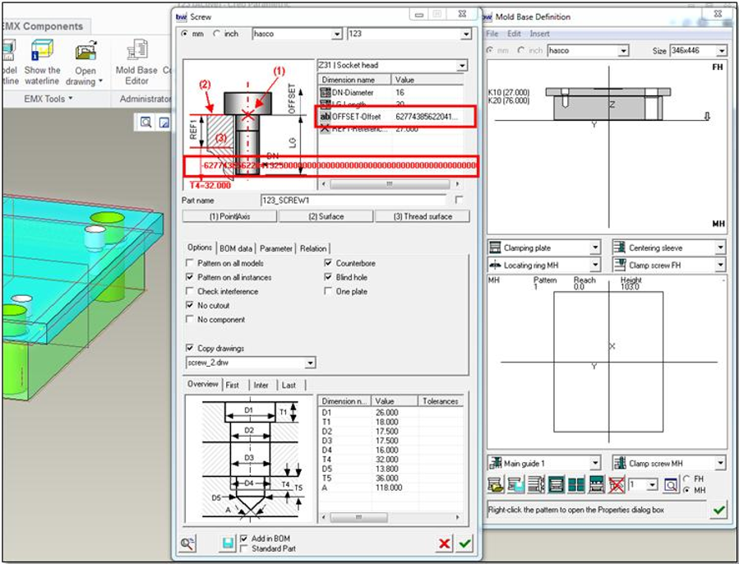Open the Main guide 1 dropdown

[595, 463]
